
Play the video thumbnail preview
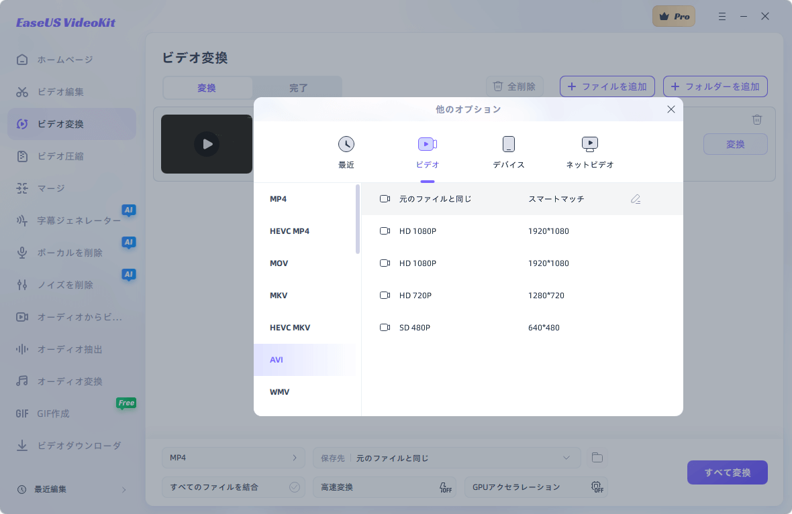[x=207, y=144]
